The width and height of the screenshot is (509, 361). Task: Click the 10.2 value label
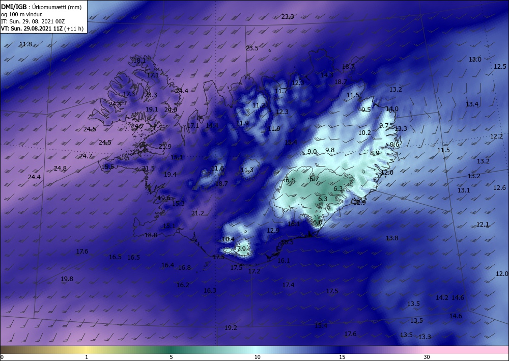pyautogui.click(x=364, y=132)
